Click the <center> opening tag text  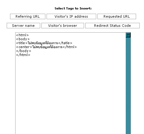[24, 47]
